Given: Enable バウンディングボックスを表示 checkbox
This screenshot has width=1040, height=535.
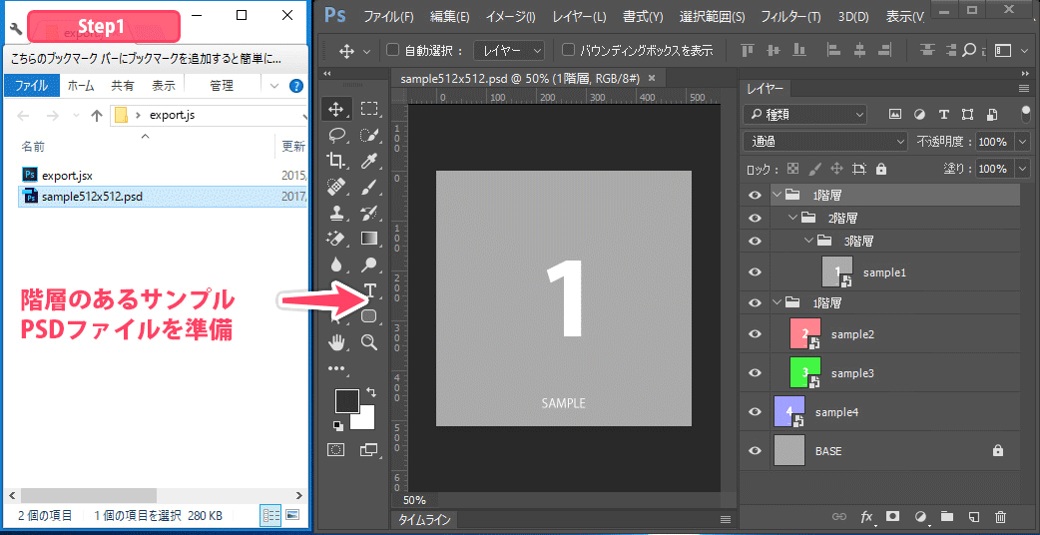Looking at the screenshot, I should tap(568, 50).
